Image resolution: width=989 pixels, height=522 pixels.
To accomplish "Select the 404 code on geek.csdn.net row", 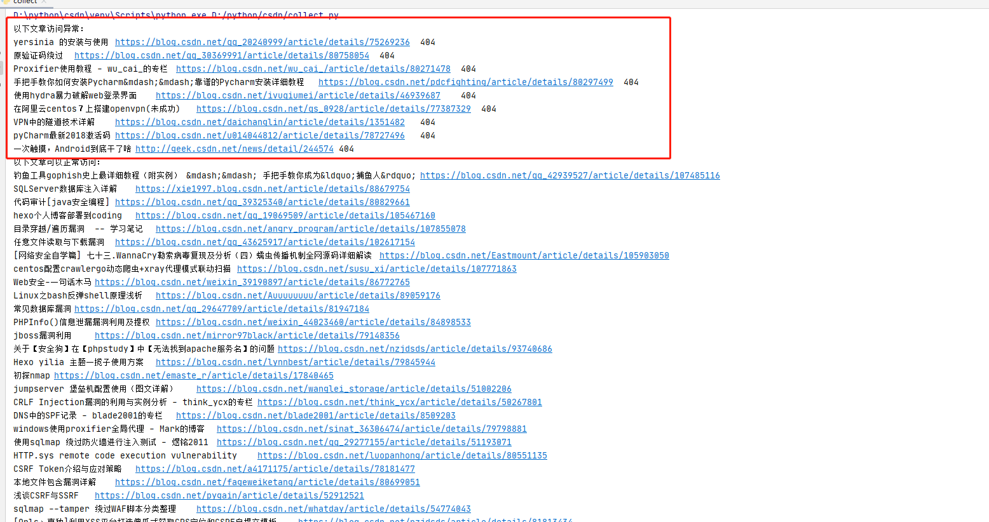I will (346, 149).
